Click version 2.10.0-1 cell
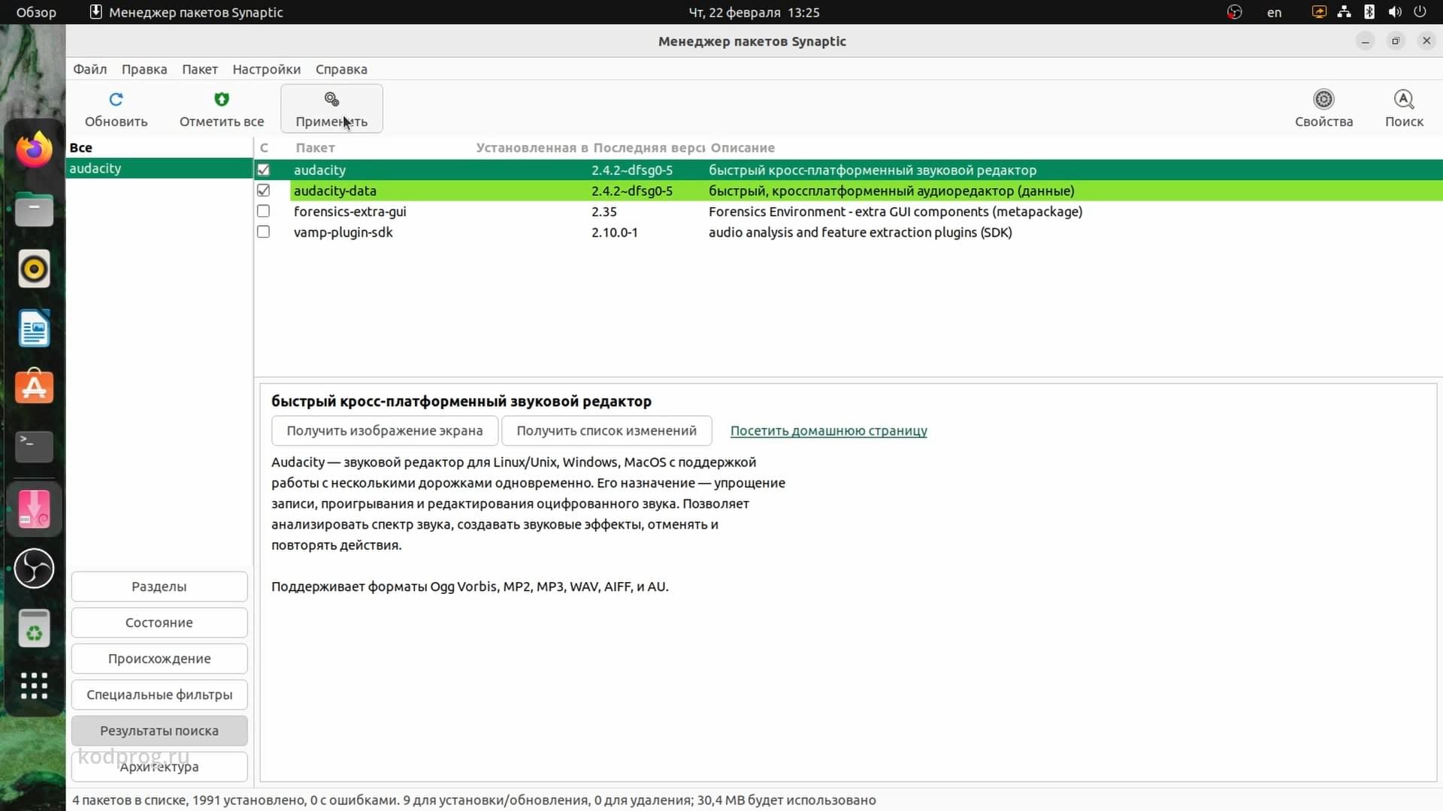This screenshot has height=811, width=1443. [x=614, y=233]
